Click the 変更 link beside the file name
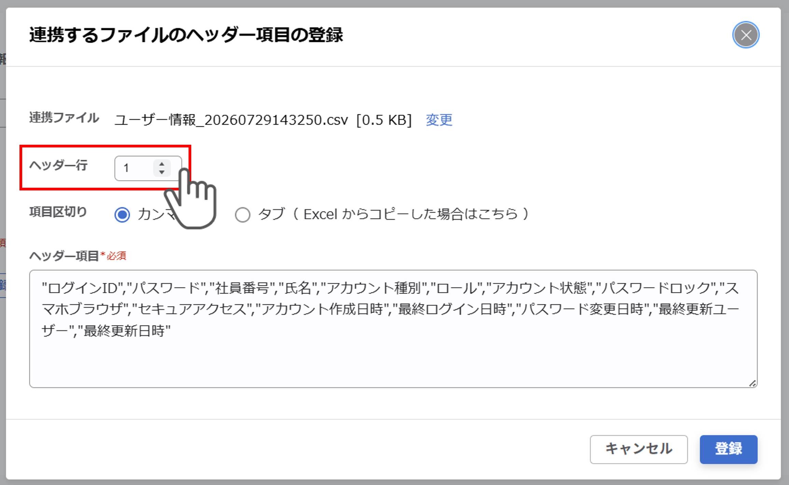The width and height of the screenshot is (789, 485). [x=439, y=120]
